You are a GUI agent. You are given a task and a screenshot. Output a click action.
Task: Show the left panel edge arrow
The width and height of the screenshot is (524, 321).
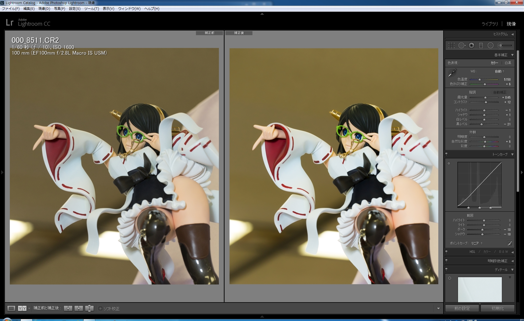2,172
